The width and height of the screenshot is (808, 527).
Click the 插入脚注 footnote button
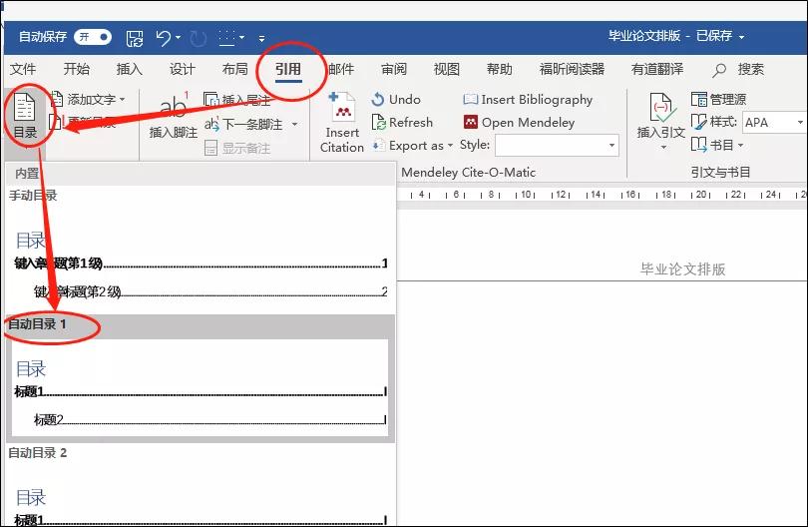pos(174,117)
